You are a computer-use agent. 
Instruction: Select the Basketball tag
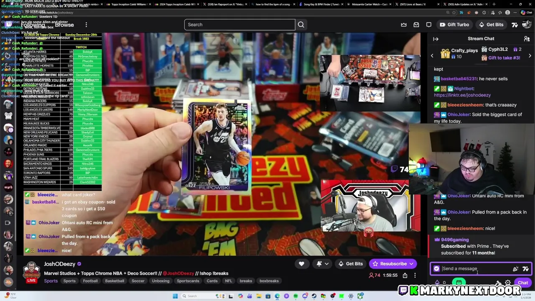(x=115, y=281)
